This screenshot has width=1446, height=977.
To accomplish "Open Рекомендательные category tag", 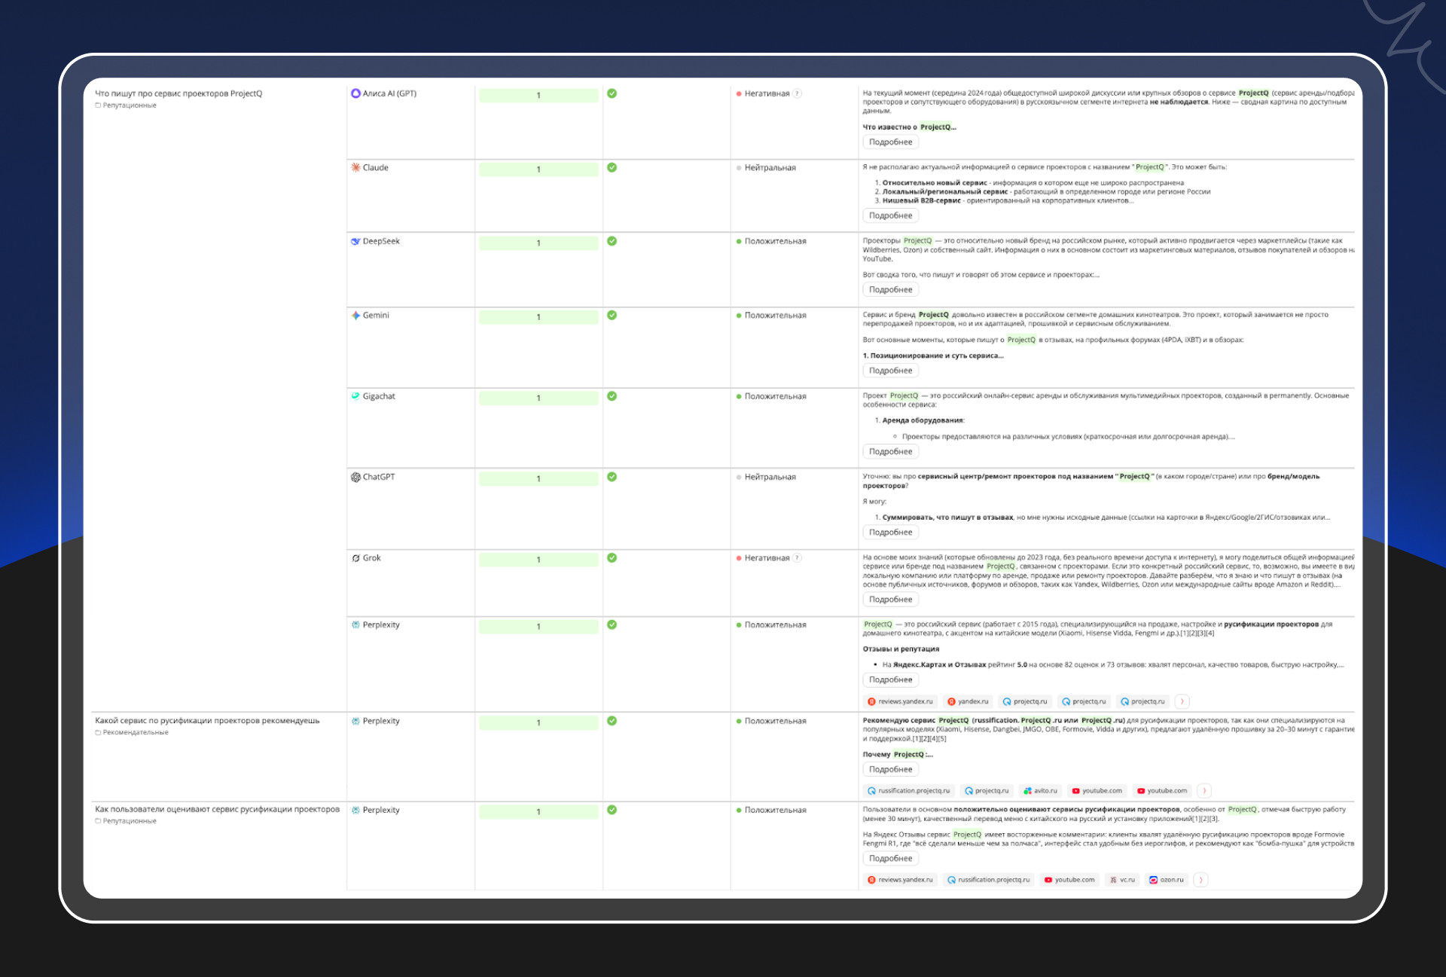I will (x=132, y=732).
